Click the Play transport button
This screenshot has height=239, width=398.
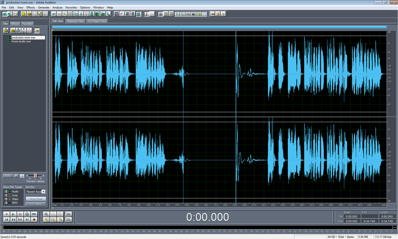click(13, 214)
